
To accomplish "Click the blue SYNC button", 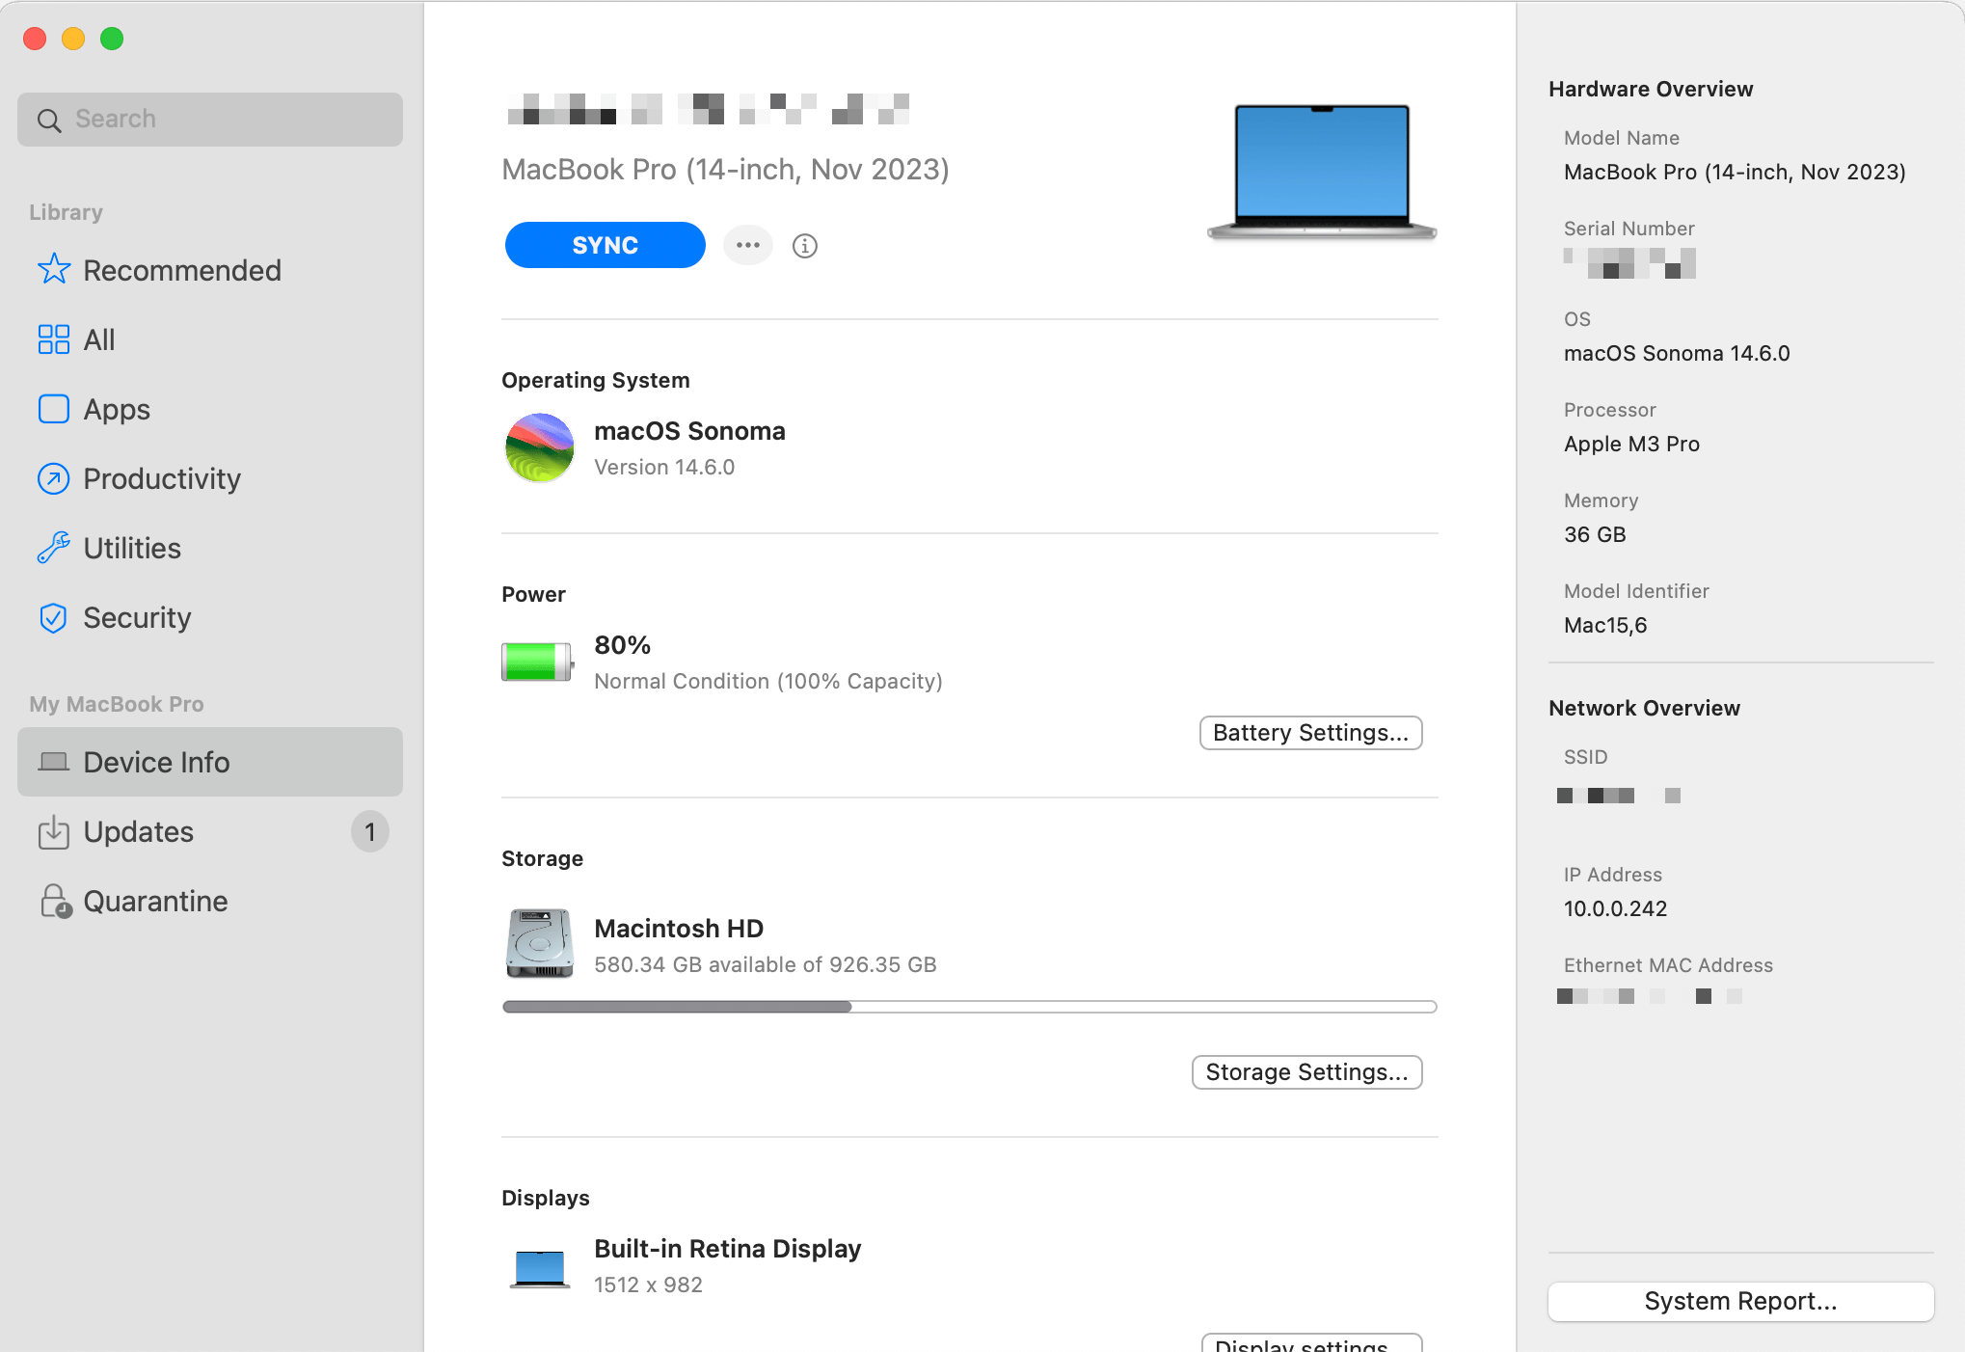I will point(606,245).
